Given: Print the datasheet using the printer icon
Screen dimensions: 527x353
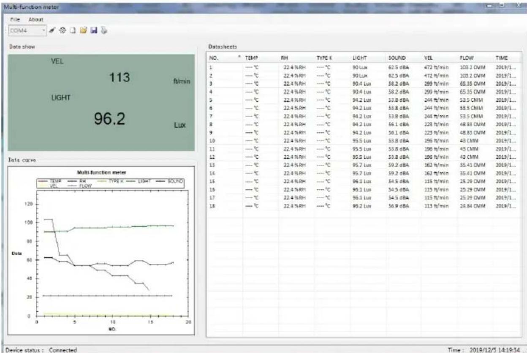Looking at the screenshot, I should coord(103,30).
